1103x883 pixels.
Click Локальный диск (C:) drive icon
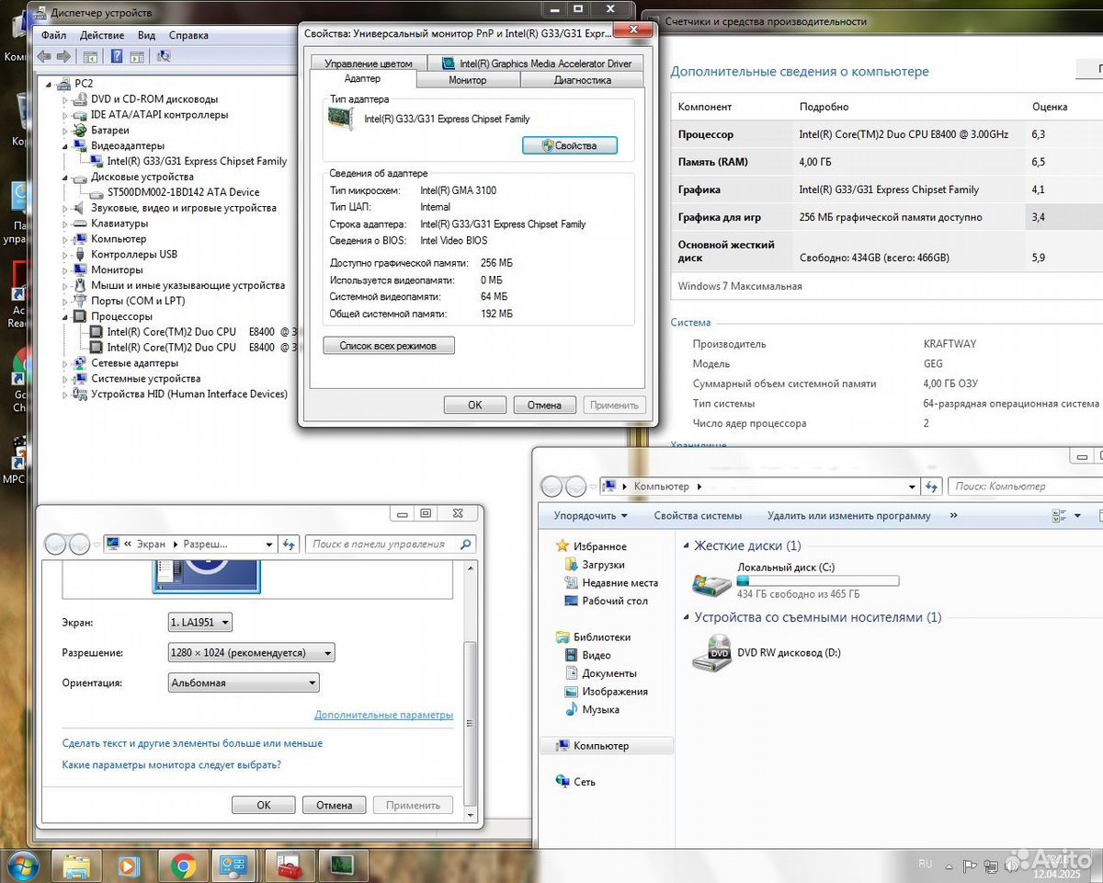[x=711, y=583]
